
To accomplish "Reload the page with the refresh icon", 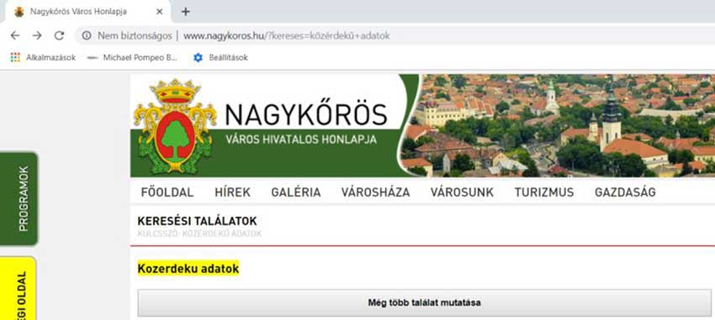I will pyautogui.click(x=59, y=35).
